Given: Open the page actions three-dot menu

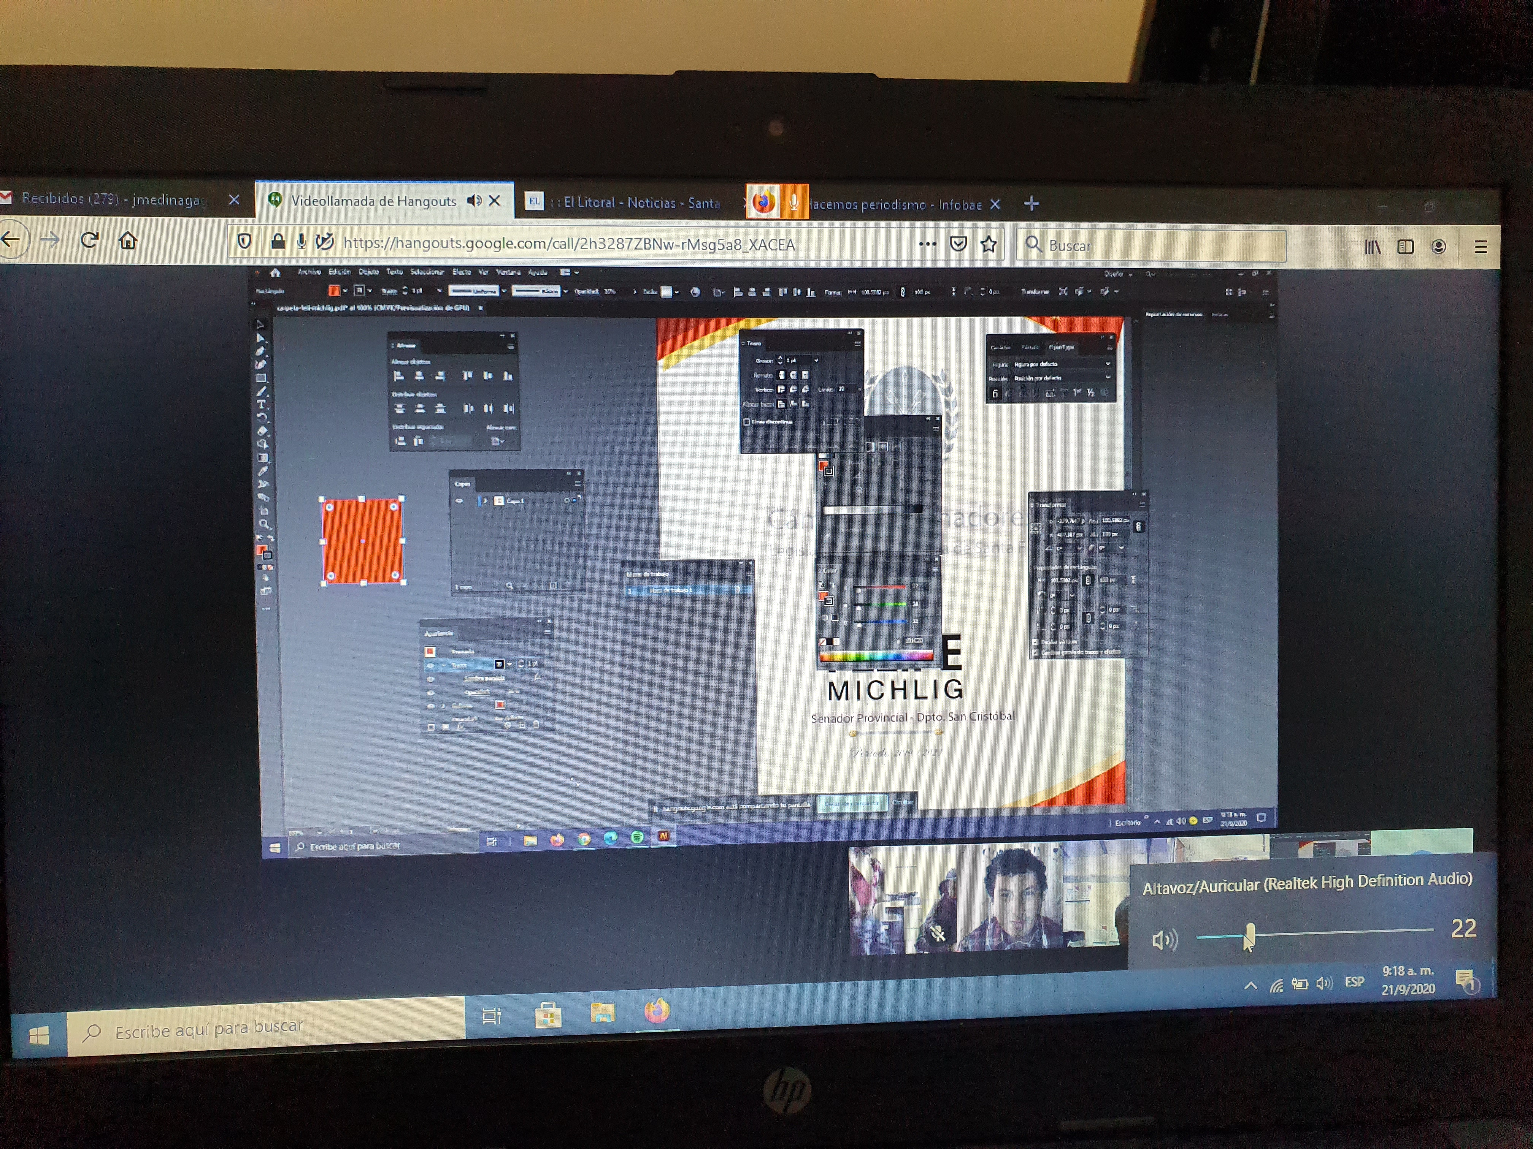Looking at the screenshot, I should click(927, 244).
